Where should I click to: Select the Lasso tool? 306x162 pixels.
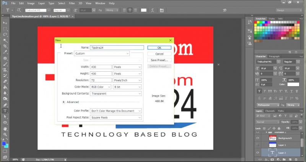coord(5,35)
